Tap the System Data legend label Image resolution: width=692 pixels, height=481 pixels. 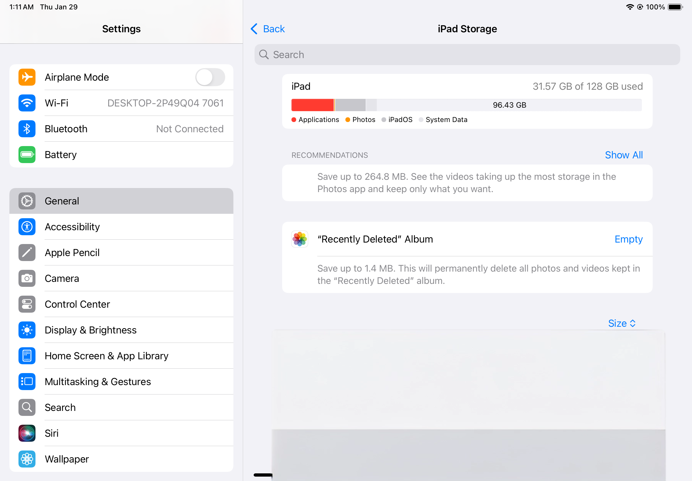(447, 120)
